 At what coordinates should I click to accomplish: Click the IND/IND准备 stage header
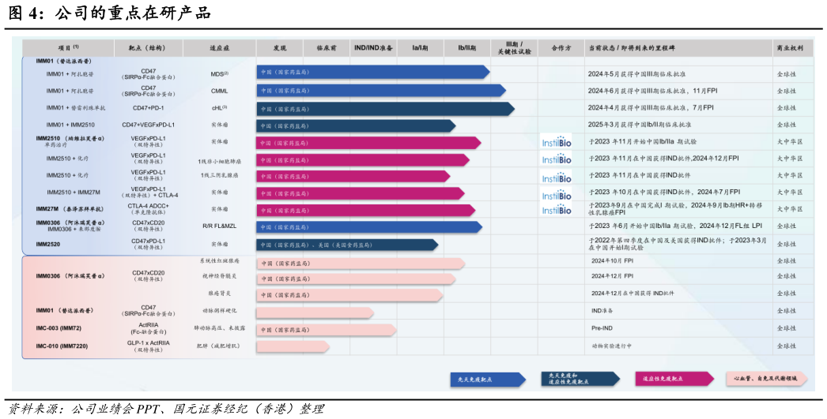(373, 48)
